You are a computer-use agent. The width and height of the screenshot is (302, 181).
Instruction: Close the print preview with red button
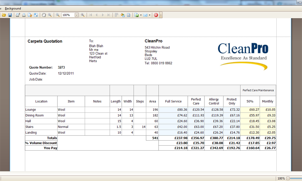156,15
